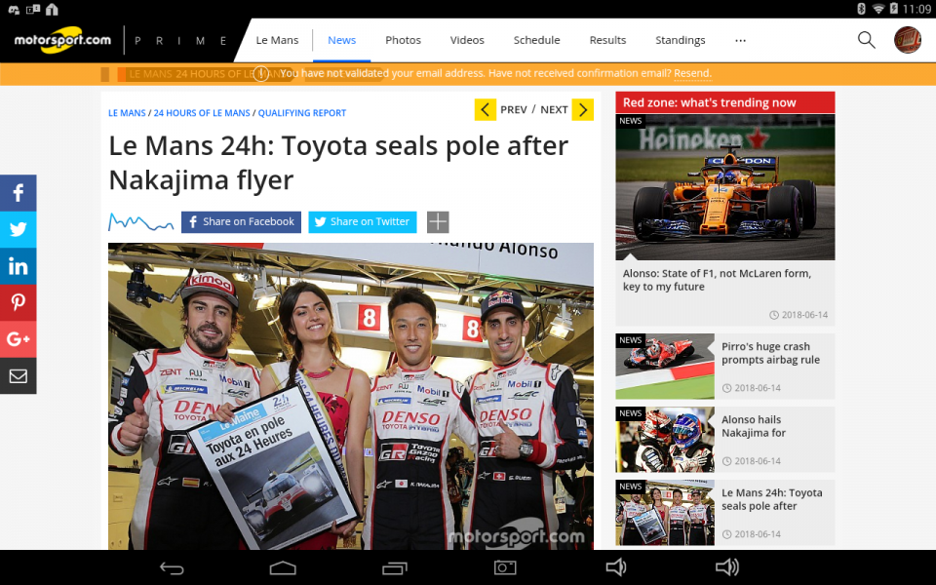Viewport: 936px width, 585px height.
Task: Open the three-dot more menu
Action: click(740, 41)
